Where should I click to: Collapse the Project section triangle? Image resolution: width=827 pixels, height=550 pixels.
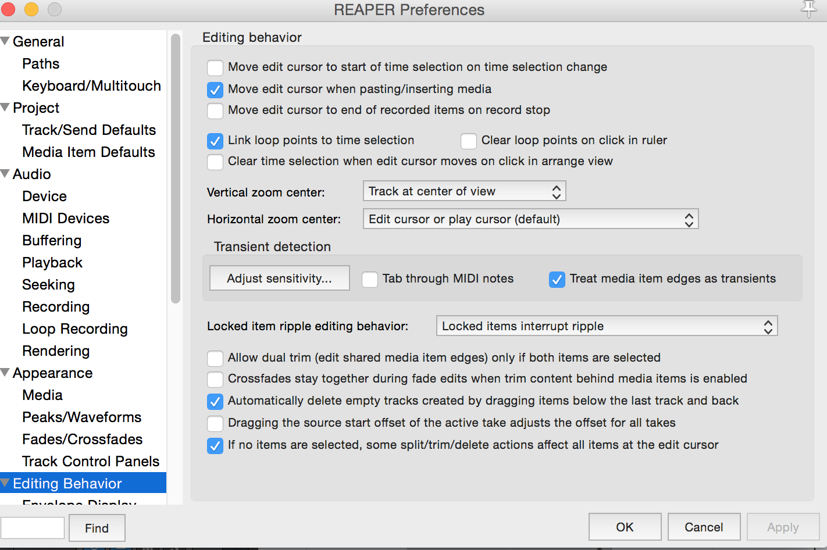tap(5, 108)
